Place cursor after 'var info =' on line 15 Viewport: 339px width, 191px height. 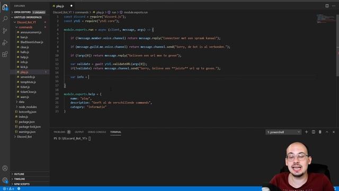88,77
